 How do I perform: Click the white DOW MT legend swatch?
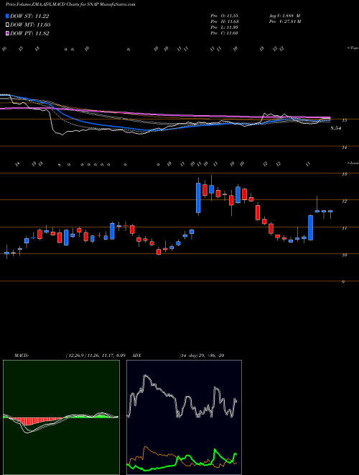pos(7,25)
